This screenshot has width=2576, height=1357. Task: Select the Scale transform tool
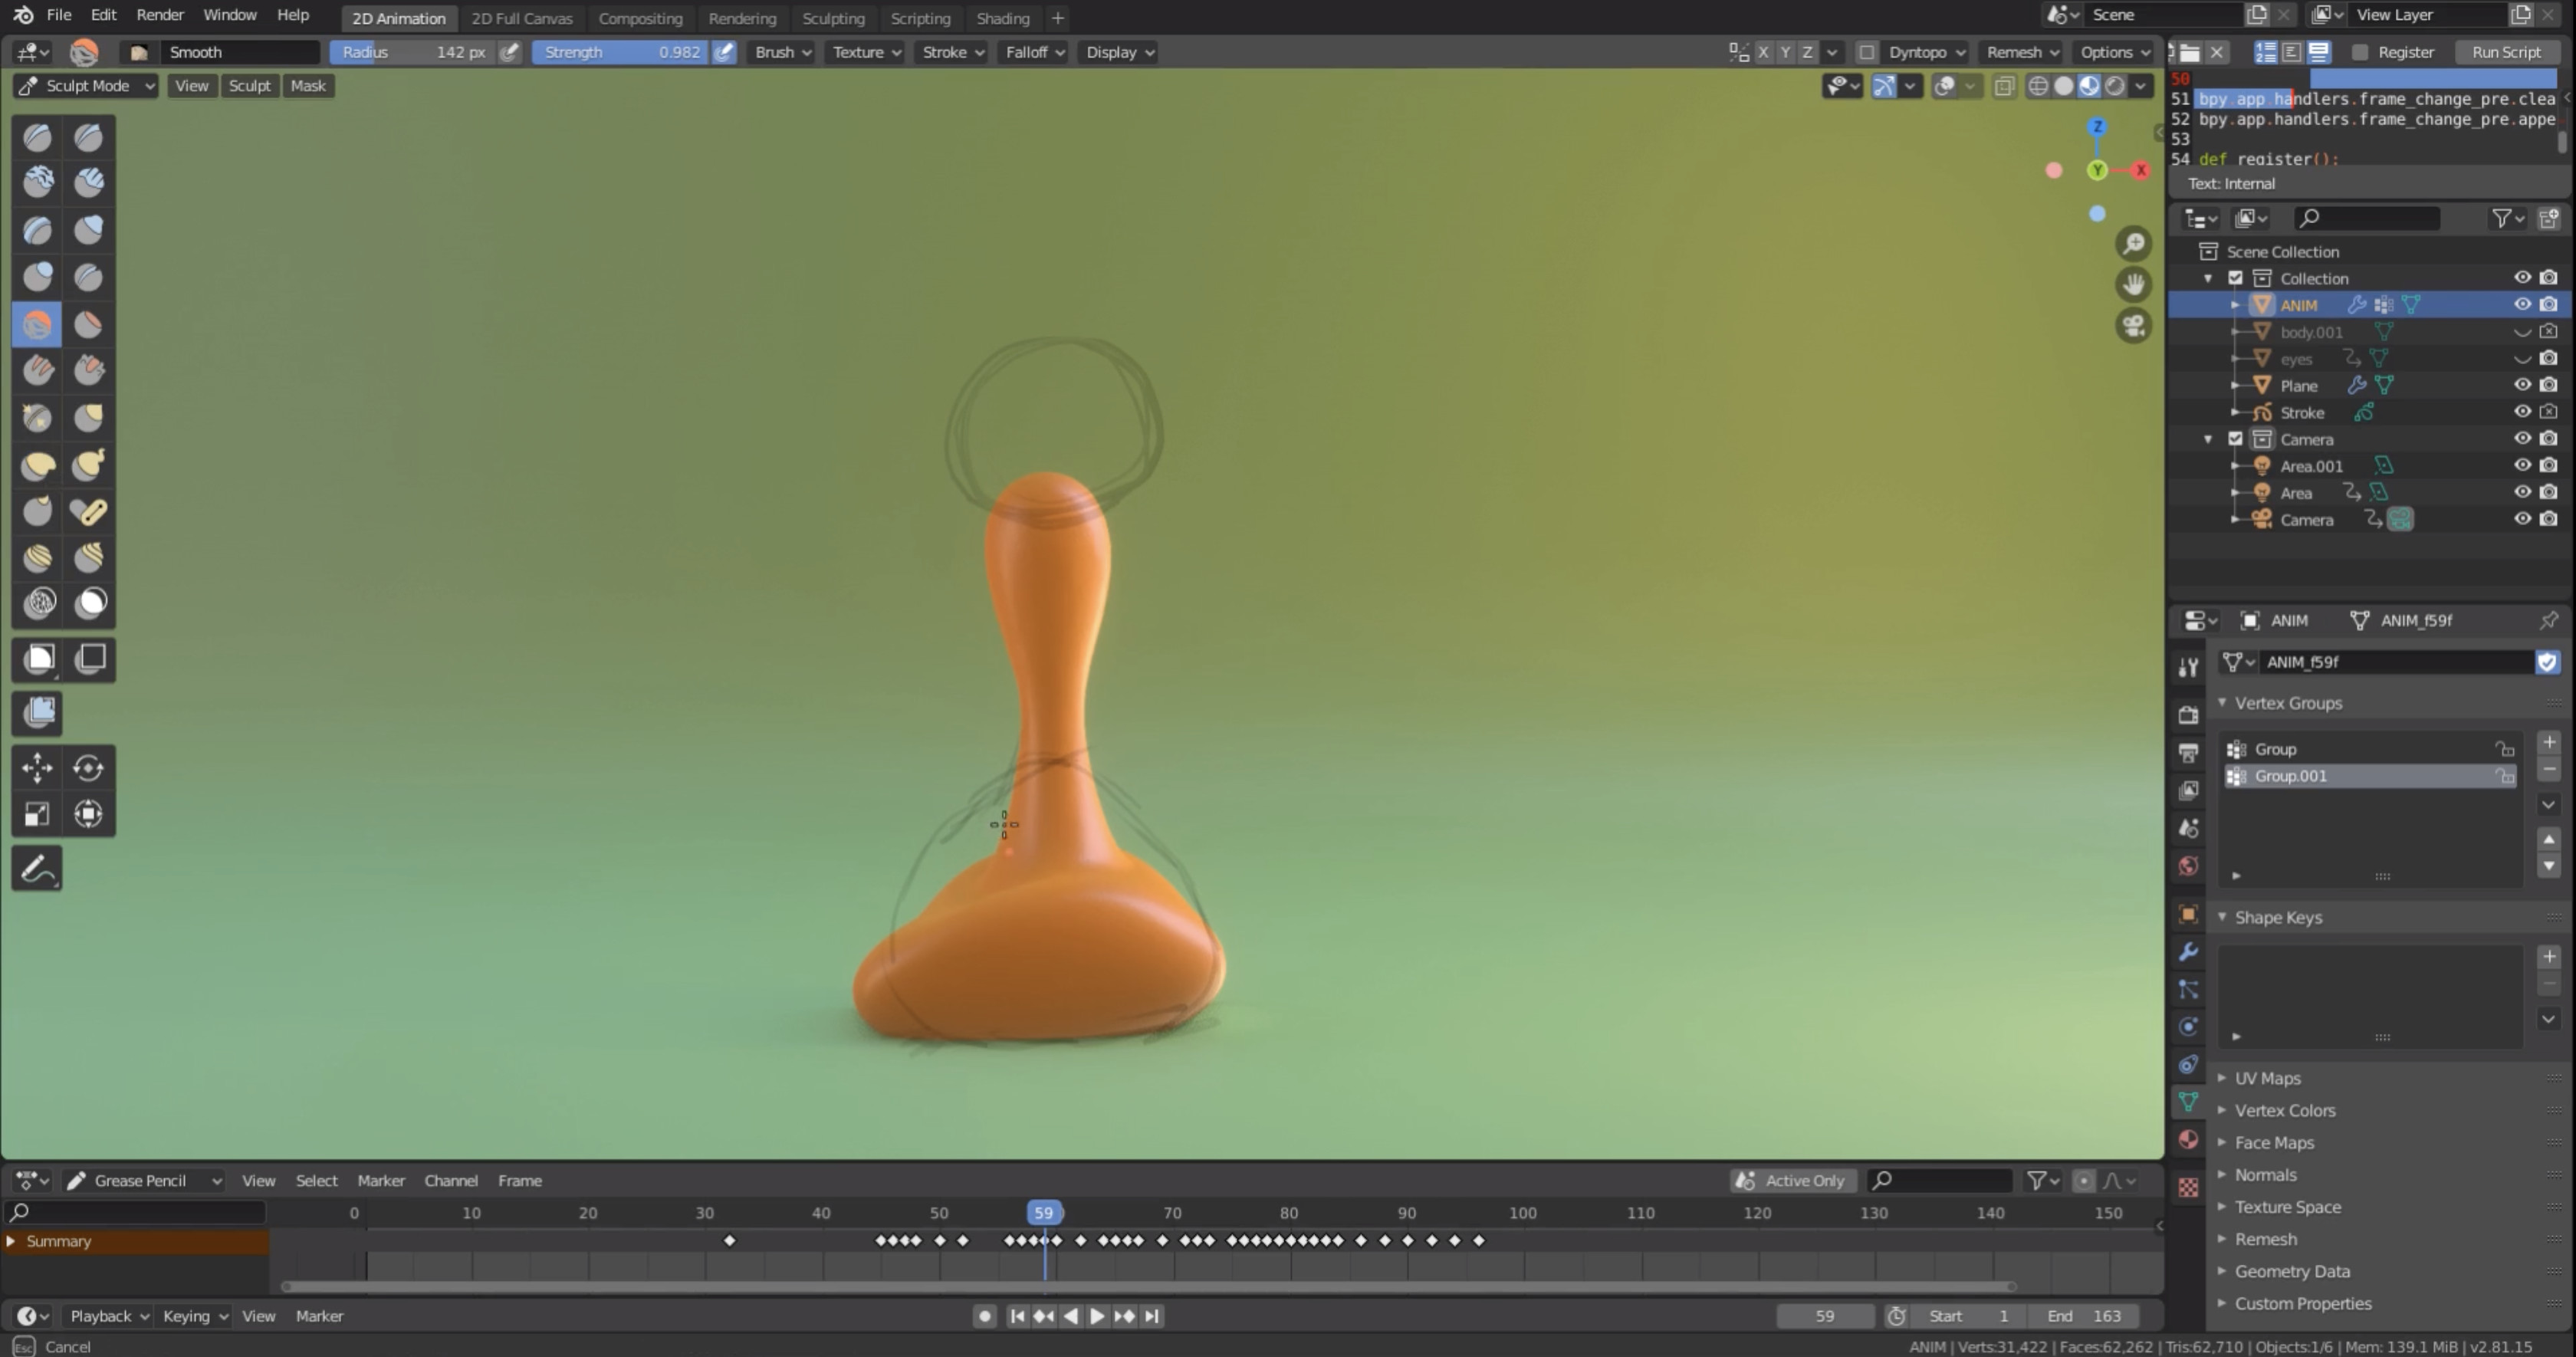tap(37, 814)
